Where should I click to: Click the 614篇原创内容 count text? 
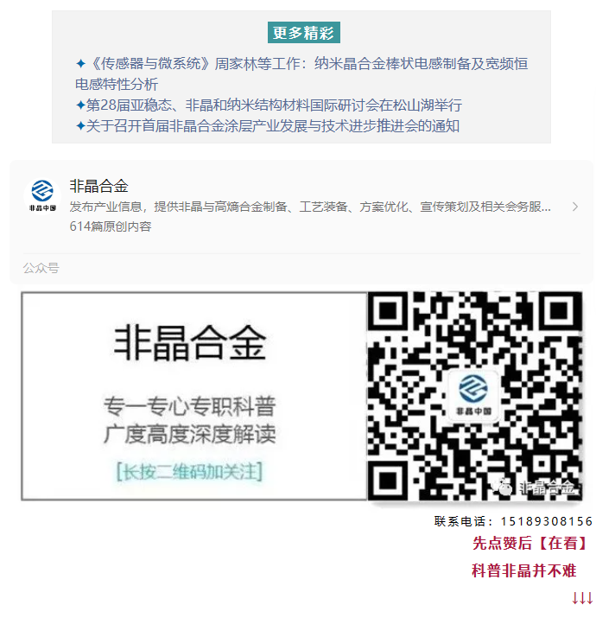click(111, 226)
